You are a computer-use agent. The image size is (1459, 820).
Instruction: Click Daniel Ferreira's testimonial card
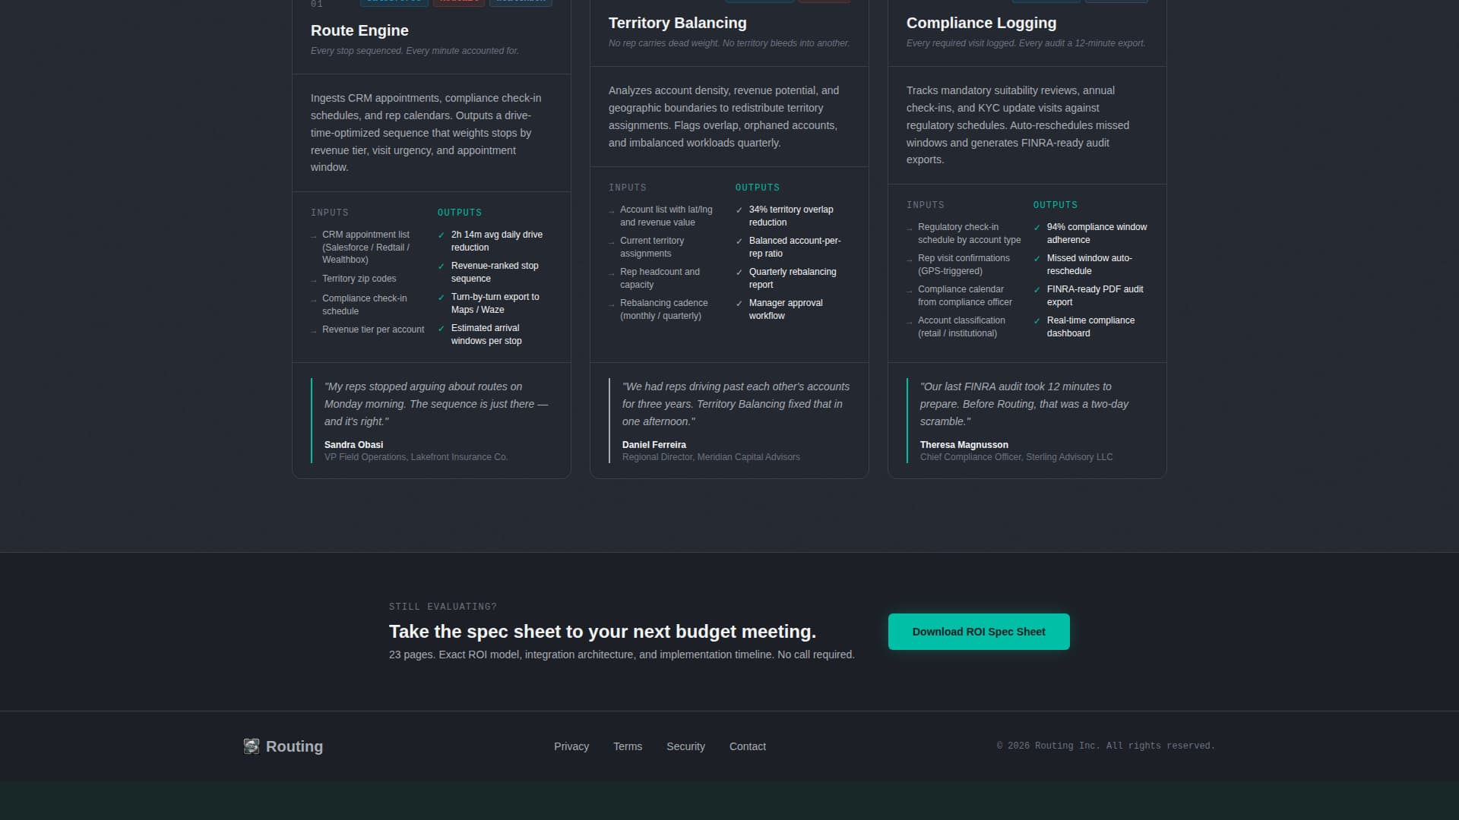click(x=729, y=420)
